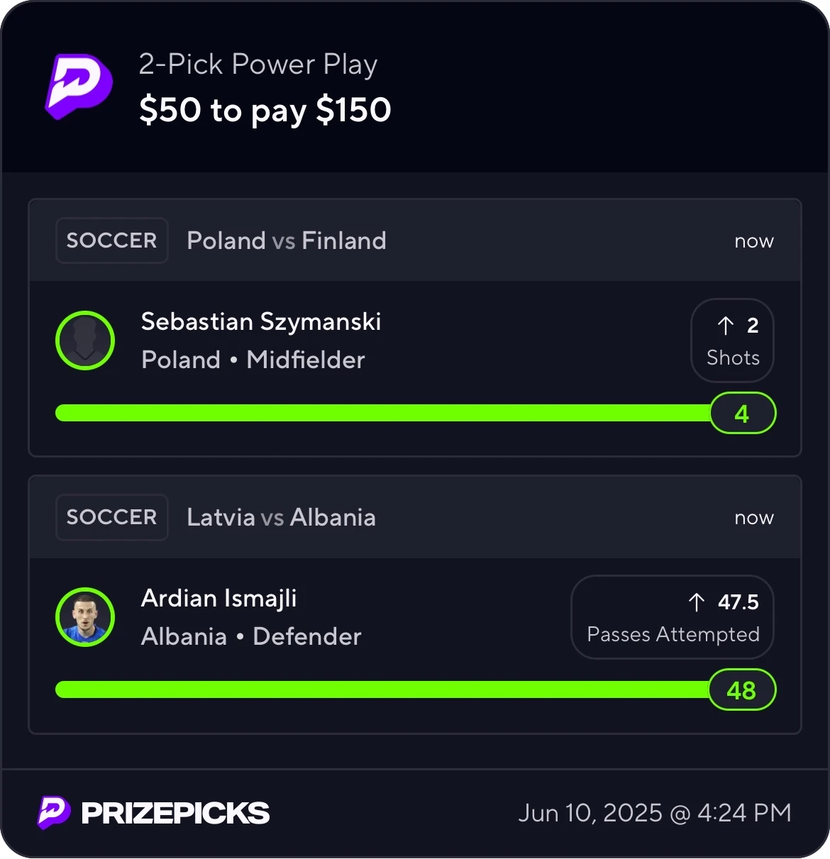
Task: Open the Latvia vs Albania matchup title
Action: 281,517
